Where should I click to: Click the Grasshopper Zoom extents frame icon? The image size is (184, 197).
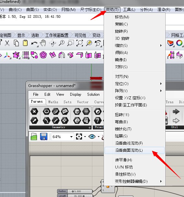pyautogui.click(x=79, y=137)
